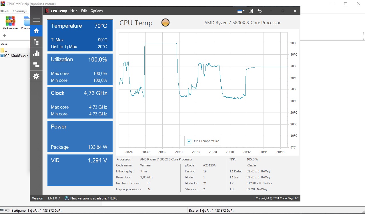Click the µCode value A20120A
Viewport: 365px width, 214px height.
coord(209,165)
